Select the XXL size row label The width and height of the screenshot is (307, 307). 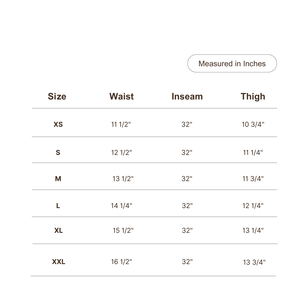(59, 262)
